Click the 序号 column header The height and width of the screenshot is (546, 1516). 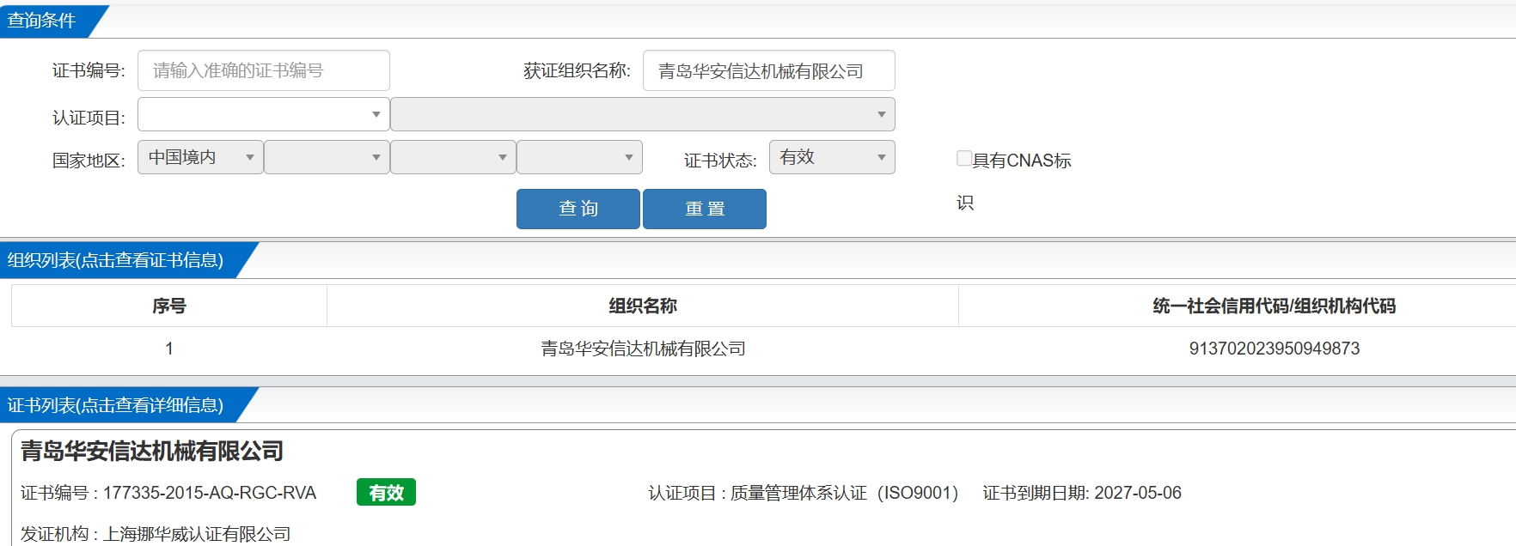point(169,306)
